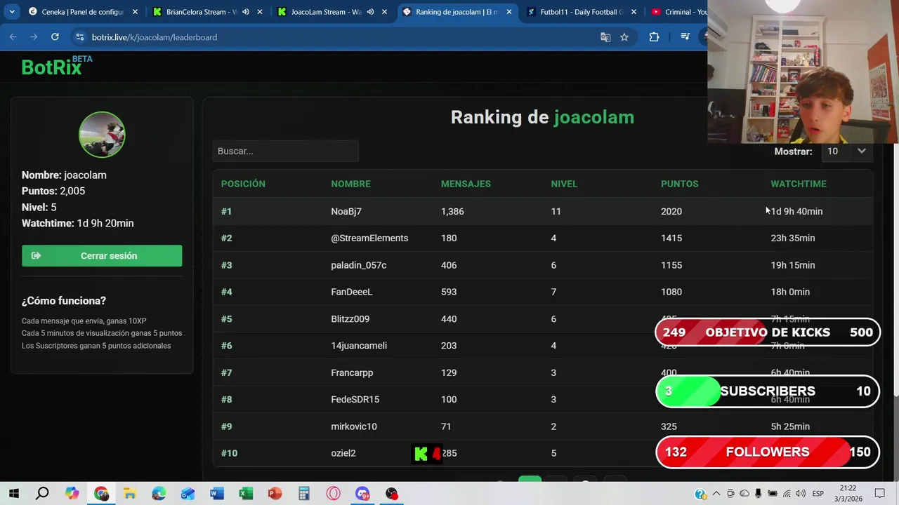Close the Ceneka tab
Viewport: 899px width, 505px height.
(135, 12)
